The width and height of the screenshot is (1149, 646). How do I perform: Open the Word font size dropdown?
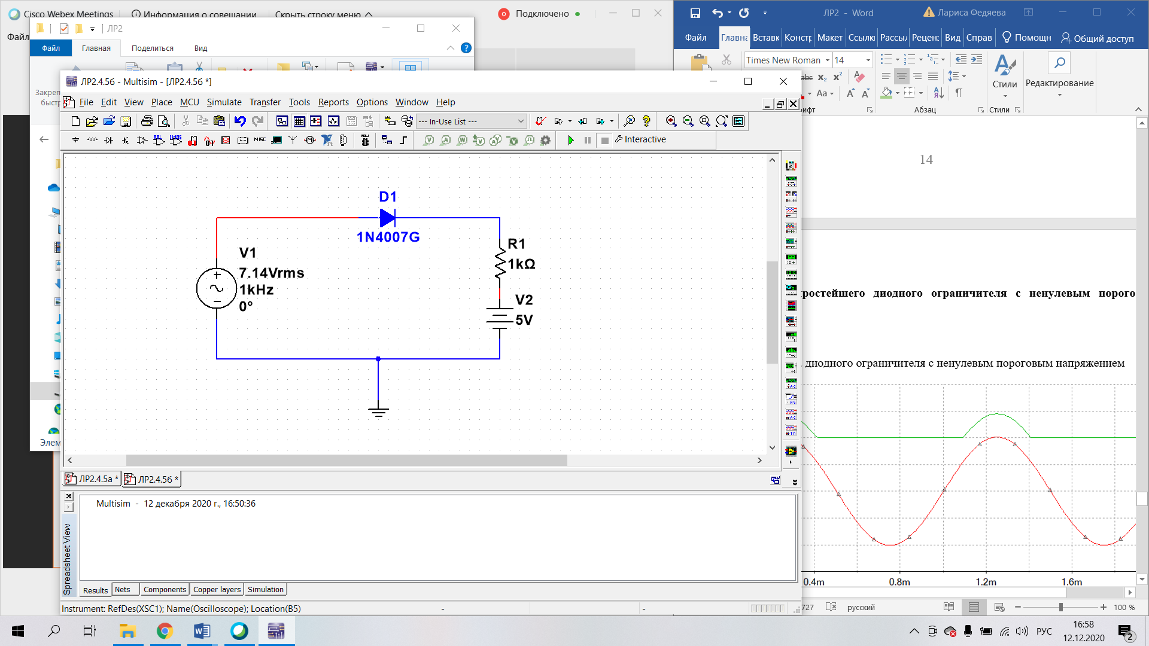(868, 60)
